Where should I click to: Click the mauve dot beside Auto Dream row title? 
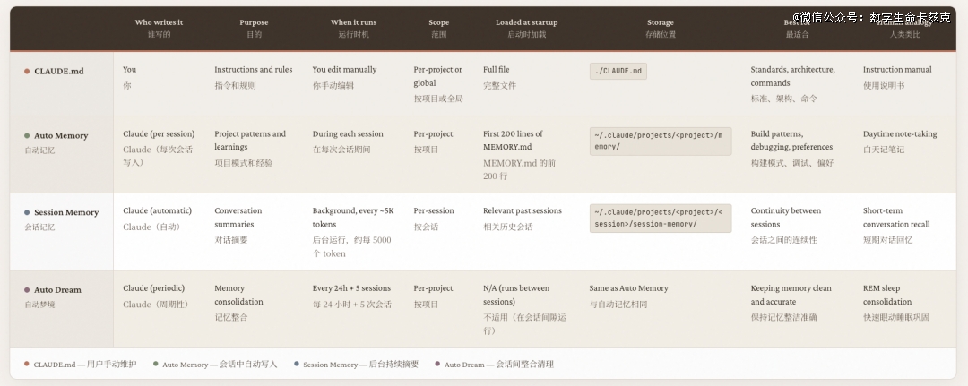pos(27,290)
